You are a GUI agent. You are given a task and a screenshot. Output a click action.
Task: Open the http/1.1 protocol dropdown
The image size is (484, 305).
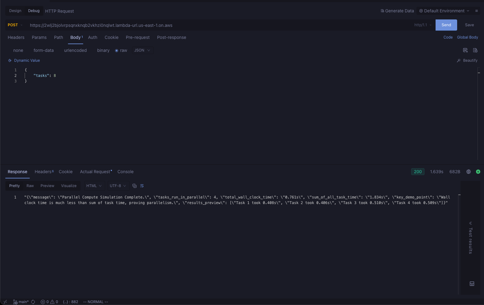[x=423, y=25]
